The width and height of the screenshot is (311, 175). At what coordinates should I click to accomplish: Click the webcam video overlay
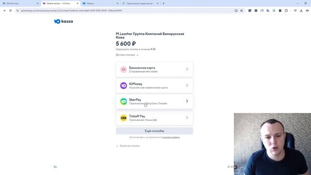[272, 144]
